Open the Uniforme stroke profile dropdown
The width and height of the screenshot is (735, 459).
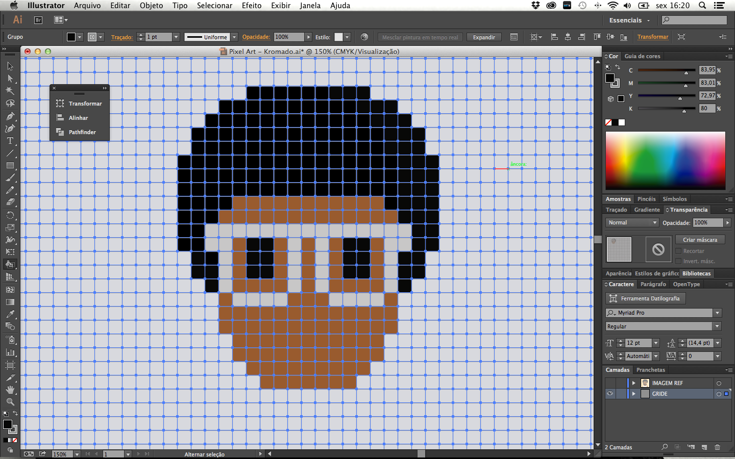tap(234, 37)
